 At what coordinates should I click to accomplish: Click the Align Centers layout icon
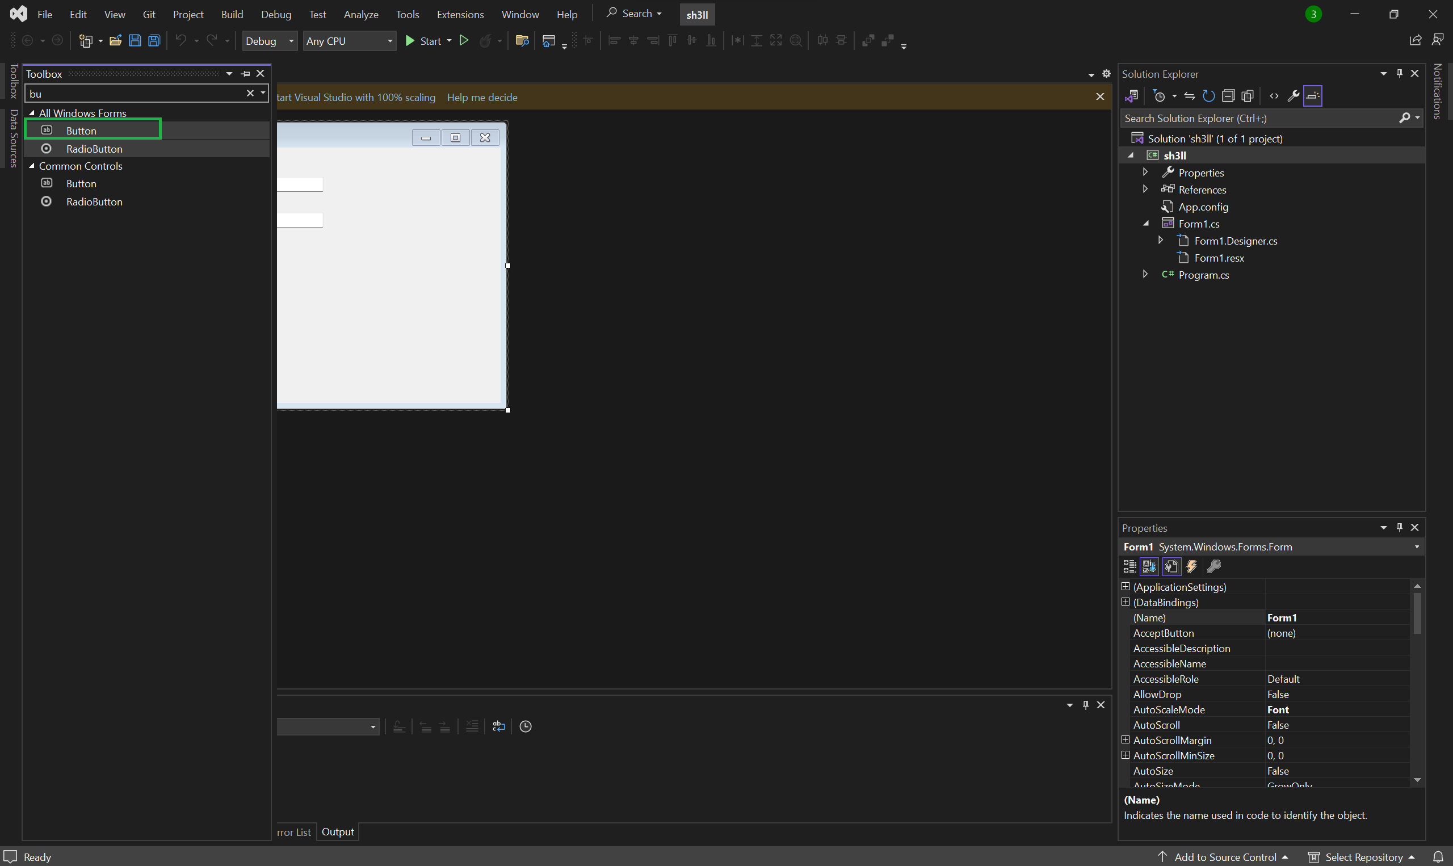[x=633, y=41]
